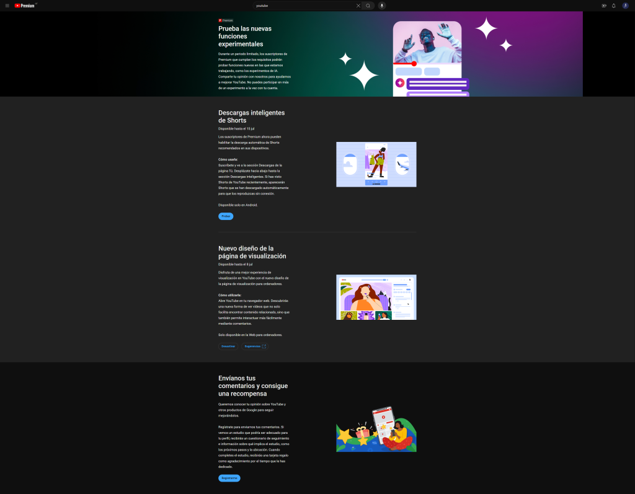Click the new watch page design illustration

(x=376, y=298)
